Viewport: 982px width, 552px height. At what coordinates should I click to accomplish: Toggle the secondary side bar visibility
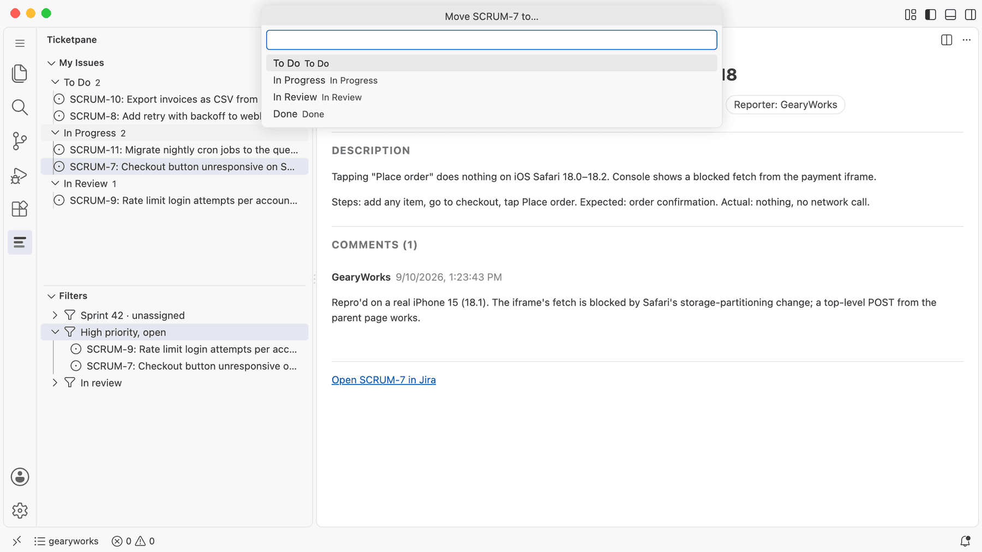tap(971, 15)
